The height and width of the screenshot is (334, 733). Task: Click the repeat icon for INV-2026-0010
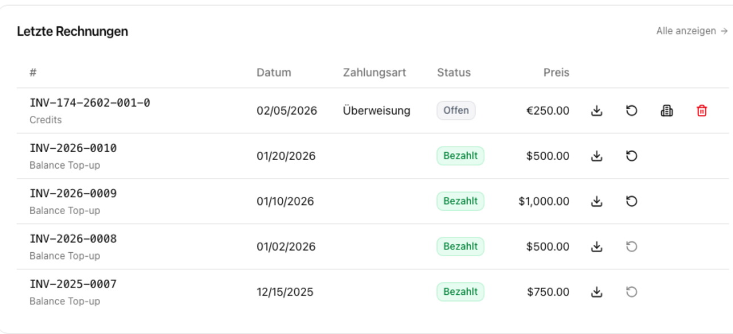tap(631, 156)
